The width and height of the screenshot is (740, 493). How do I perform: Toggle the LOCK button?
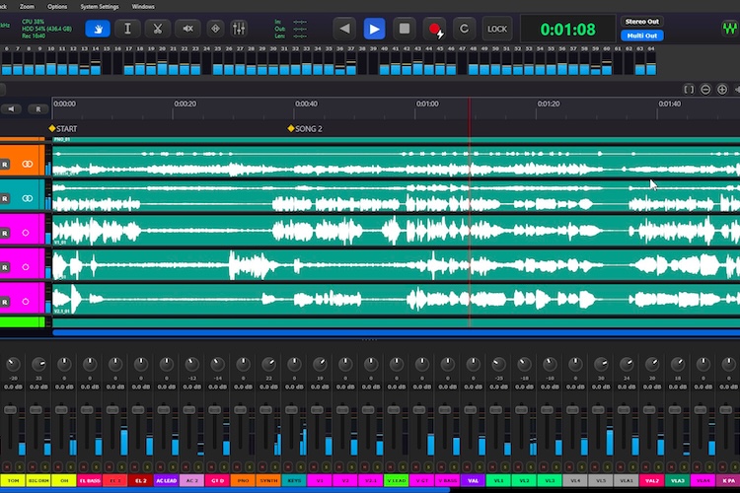497,29
